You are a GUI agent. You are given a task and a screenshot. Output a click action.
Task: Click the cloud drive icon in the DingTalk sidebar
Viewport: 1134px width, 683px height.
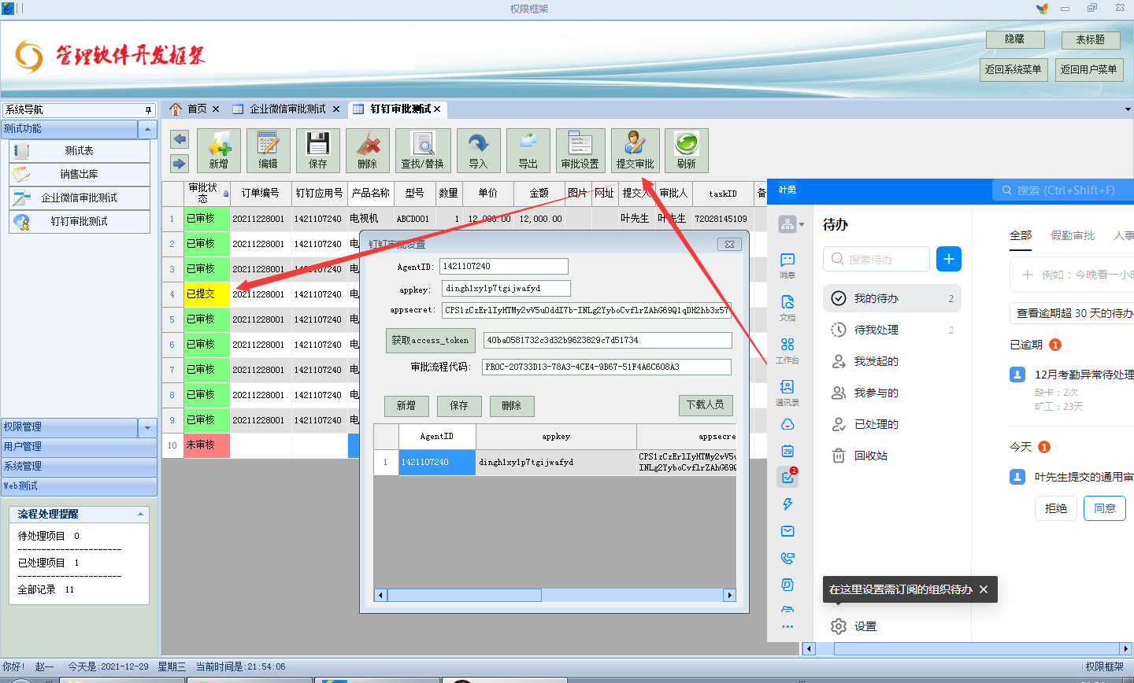(787, 424)
